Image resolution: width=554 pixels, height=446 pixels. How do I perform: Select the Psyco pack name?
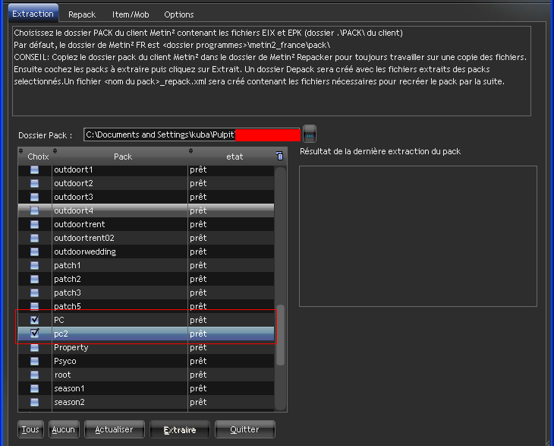coord(65,361)
